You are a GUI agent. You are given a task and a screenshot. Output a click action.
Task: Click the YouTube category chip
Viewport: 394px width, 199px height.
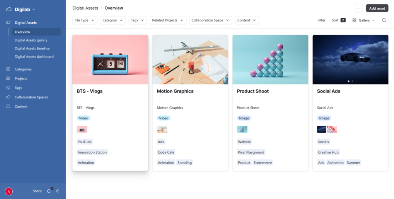[85, 142]
